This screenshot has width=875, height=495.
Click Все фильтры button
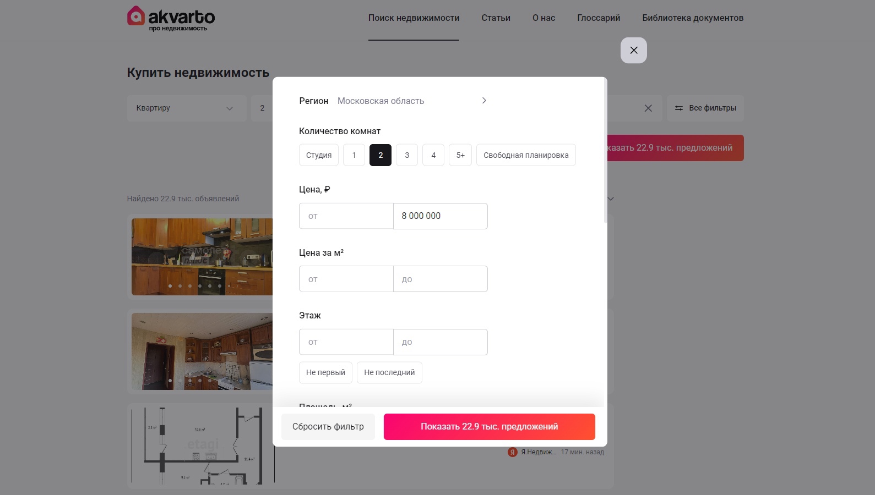click(705, 108)
